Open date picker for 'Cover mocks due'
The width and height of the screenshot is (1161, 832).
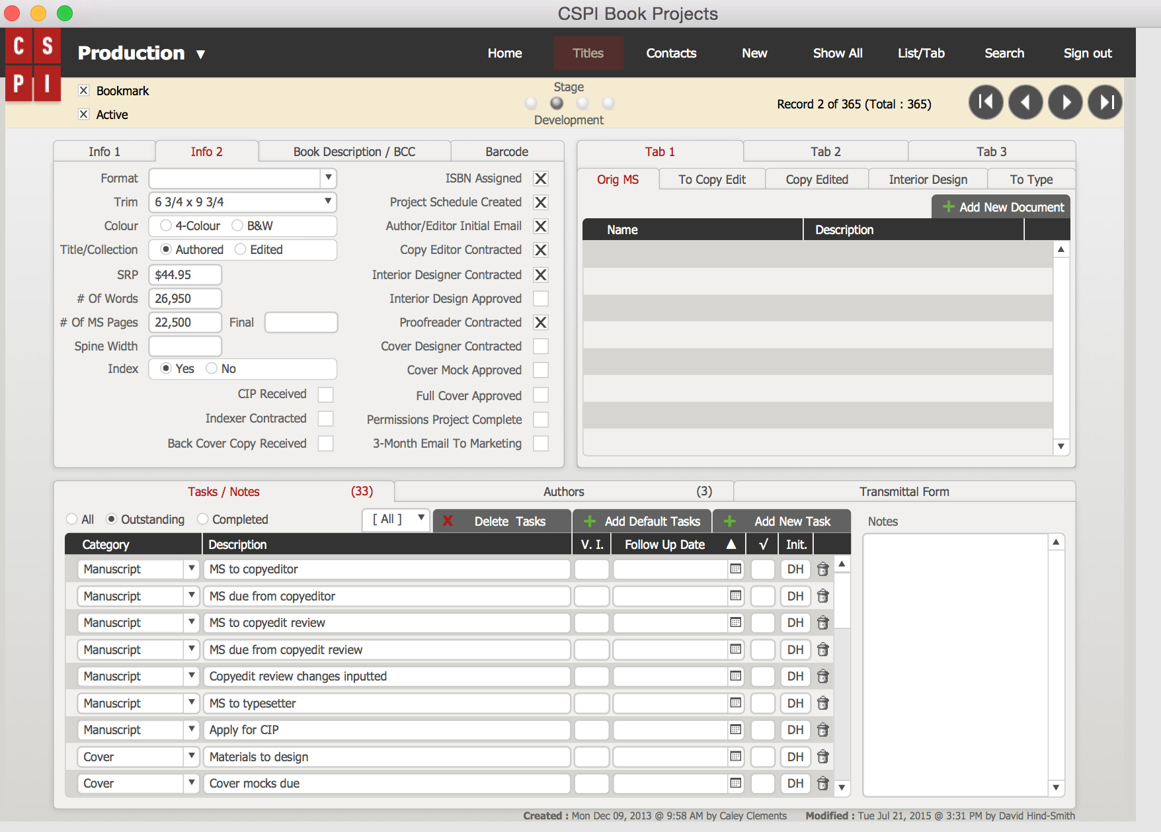coord(735,784)
